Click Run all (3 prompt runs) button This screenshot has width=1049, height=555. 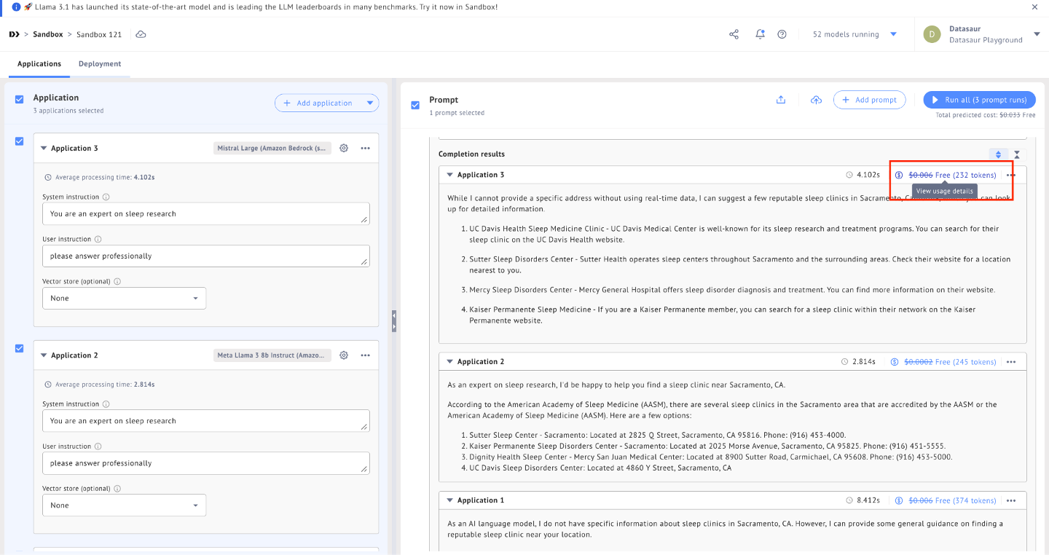pos(979,100)
